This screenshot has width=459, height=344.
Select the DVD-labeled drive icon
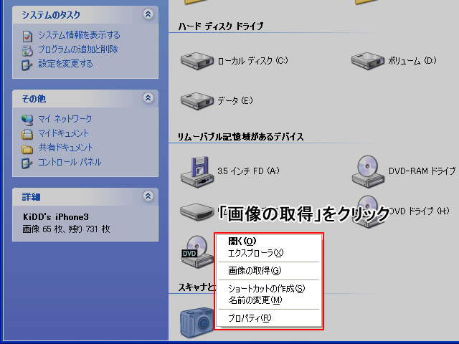click(197, 252)
